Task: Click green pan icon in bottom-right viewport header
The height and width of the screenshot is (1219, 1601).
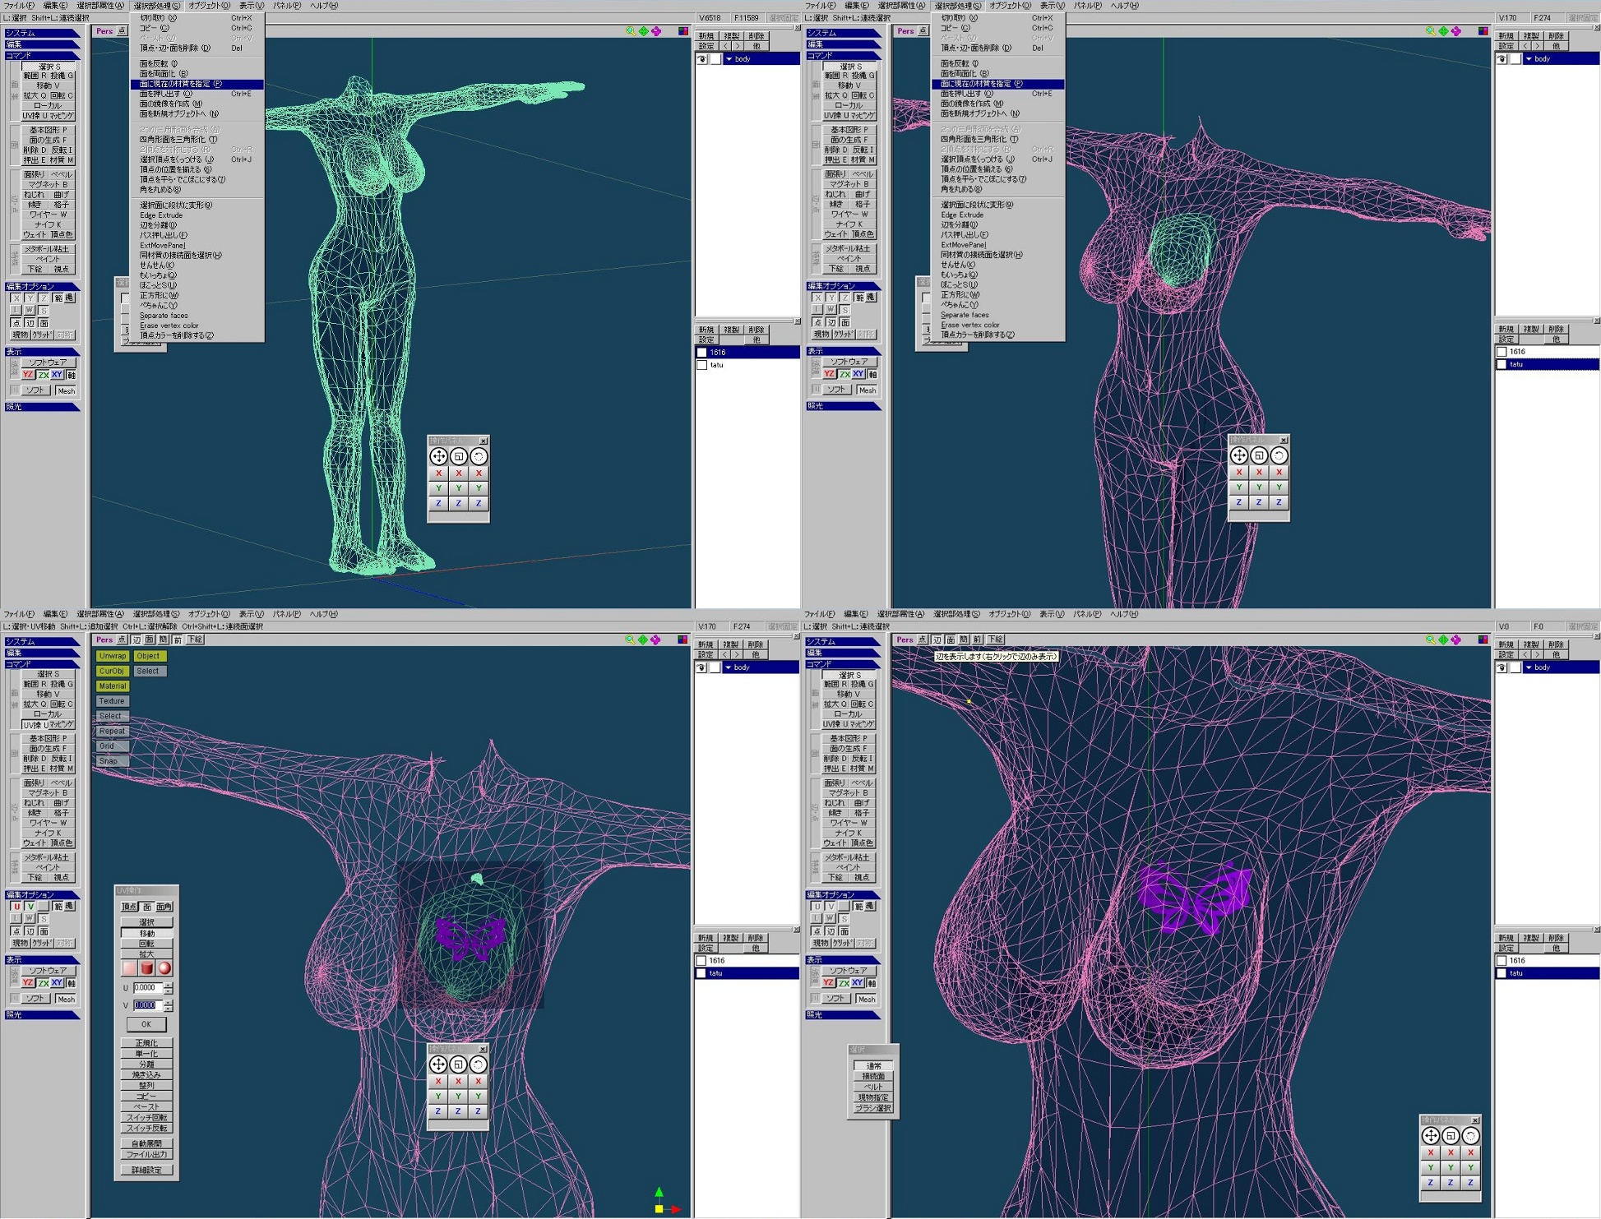Action: pos(1443,640)
